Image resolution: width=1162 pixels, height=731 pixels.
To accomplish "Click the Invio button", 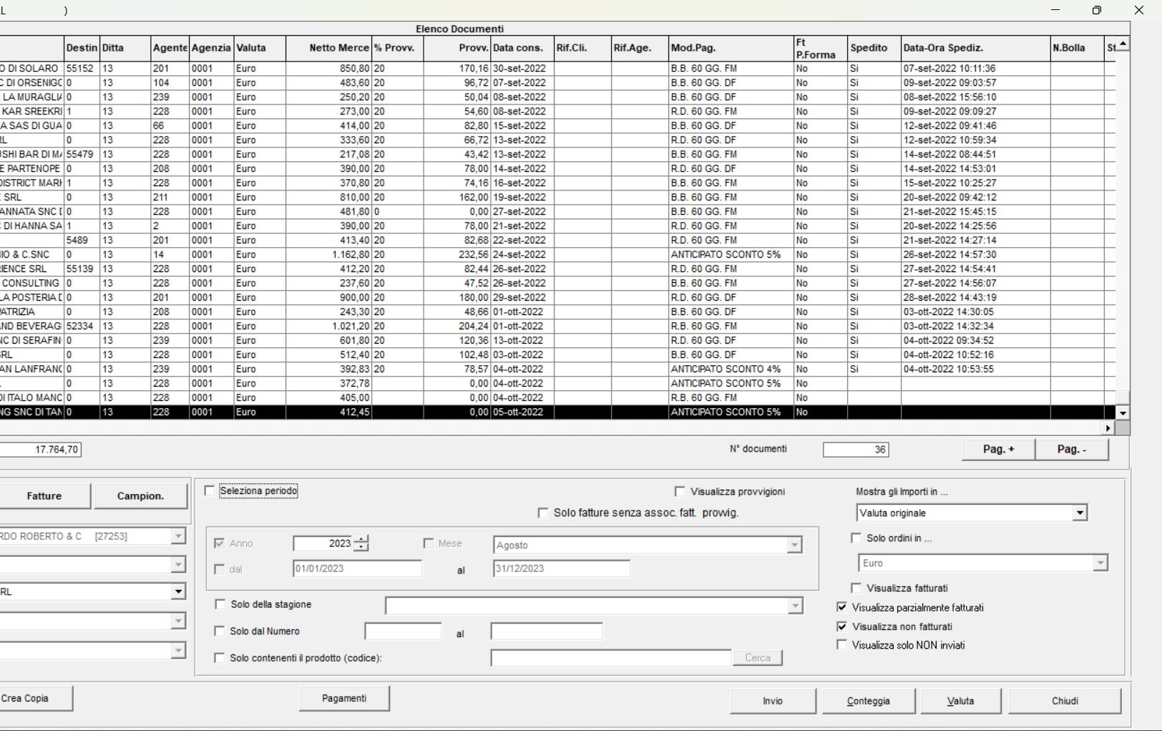I will (x=773, y=701).
